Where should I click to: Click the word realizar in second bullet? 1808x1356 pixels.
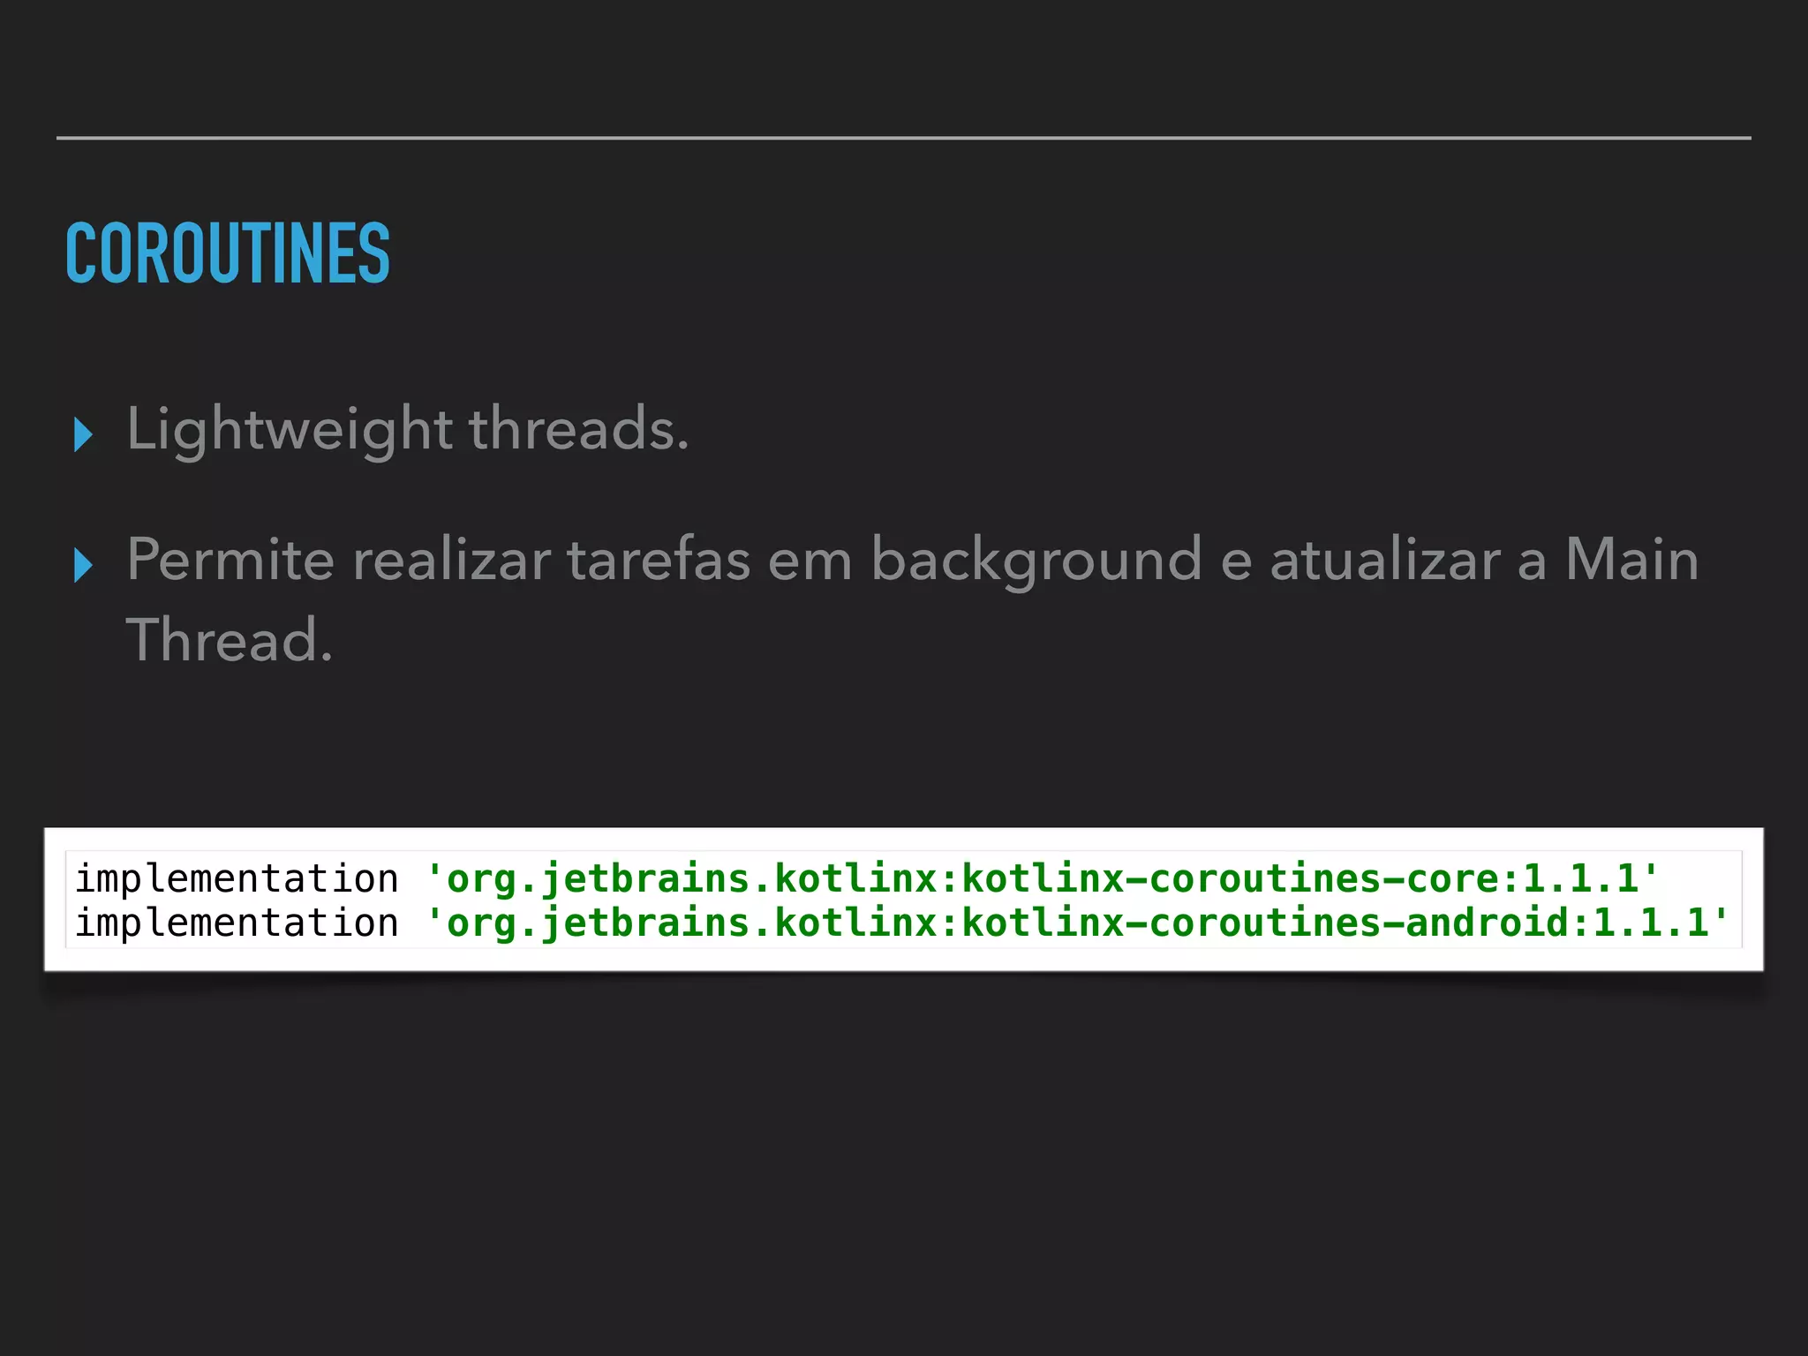coord(451,560)
